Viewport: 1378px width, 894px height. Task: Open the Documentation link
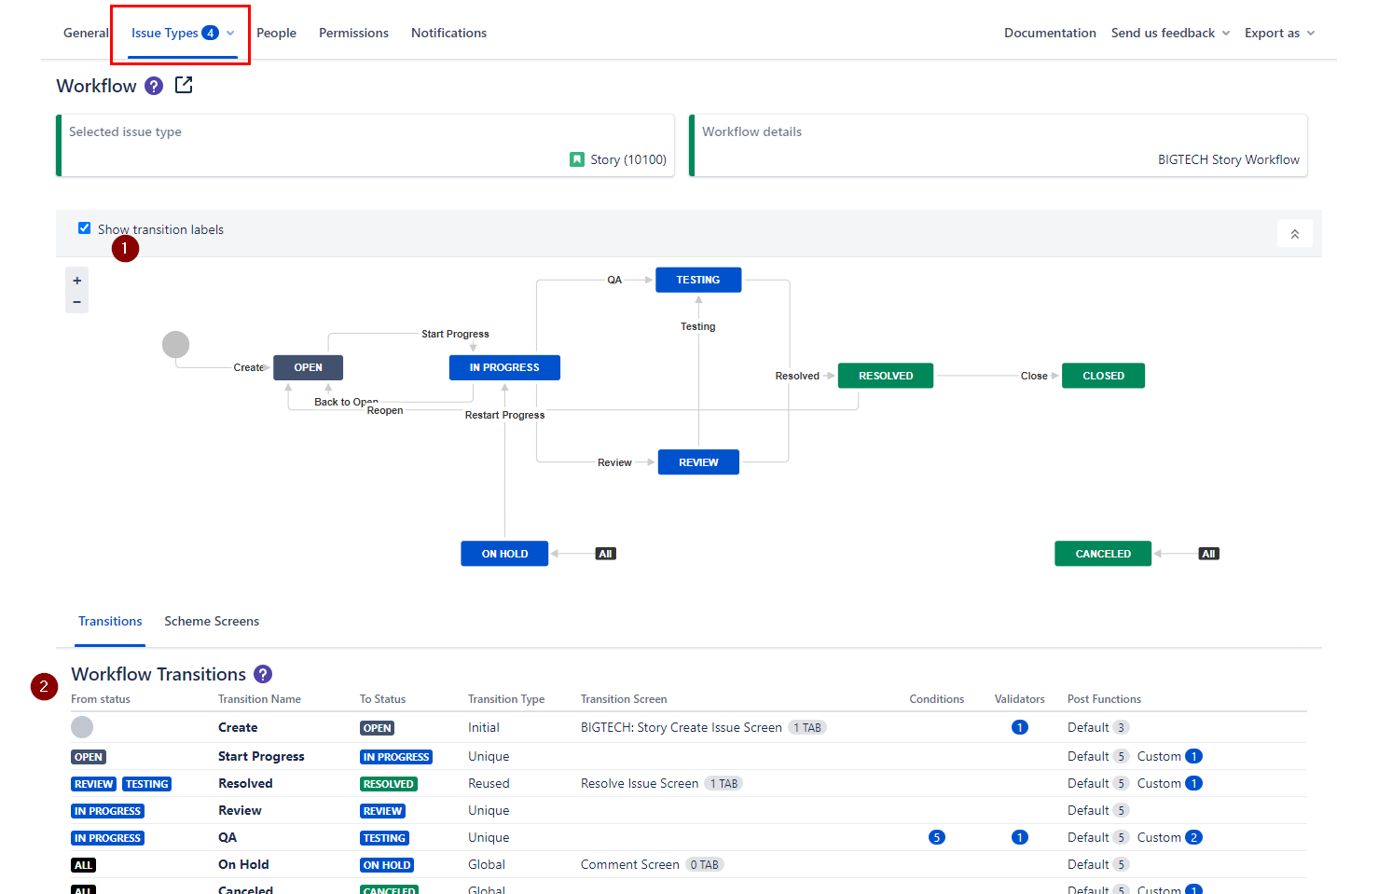(x=1050, y=32)
